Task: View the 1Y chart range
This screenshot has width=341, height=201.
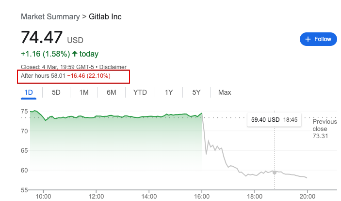Action: pyautogui.click(x=169, y=92)
